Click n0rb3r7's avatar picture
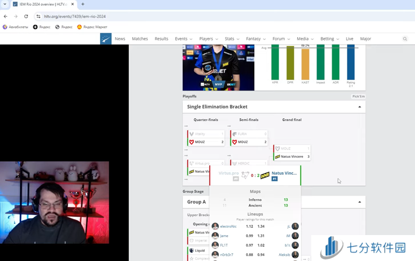 pyautogui.click(x=215, y=255)
